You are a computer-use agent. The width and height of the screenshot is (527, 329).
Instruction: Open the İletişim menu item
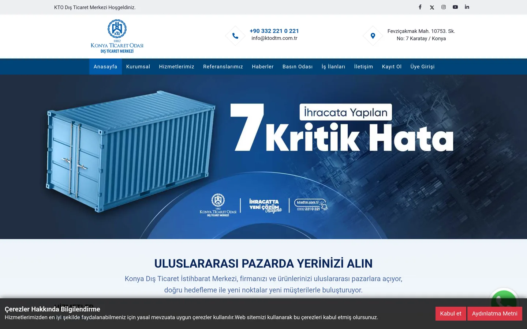[x=364, y=67]
